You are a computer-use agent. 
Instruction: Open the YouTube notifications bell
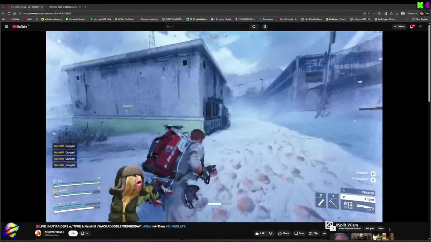point(411,27)
